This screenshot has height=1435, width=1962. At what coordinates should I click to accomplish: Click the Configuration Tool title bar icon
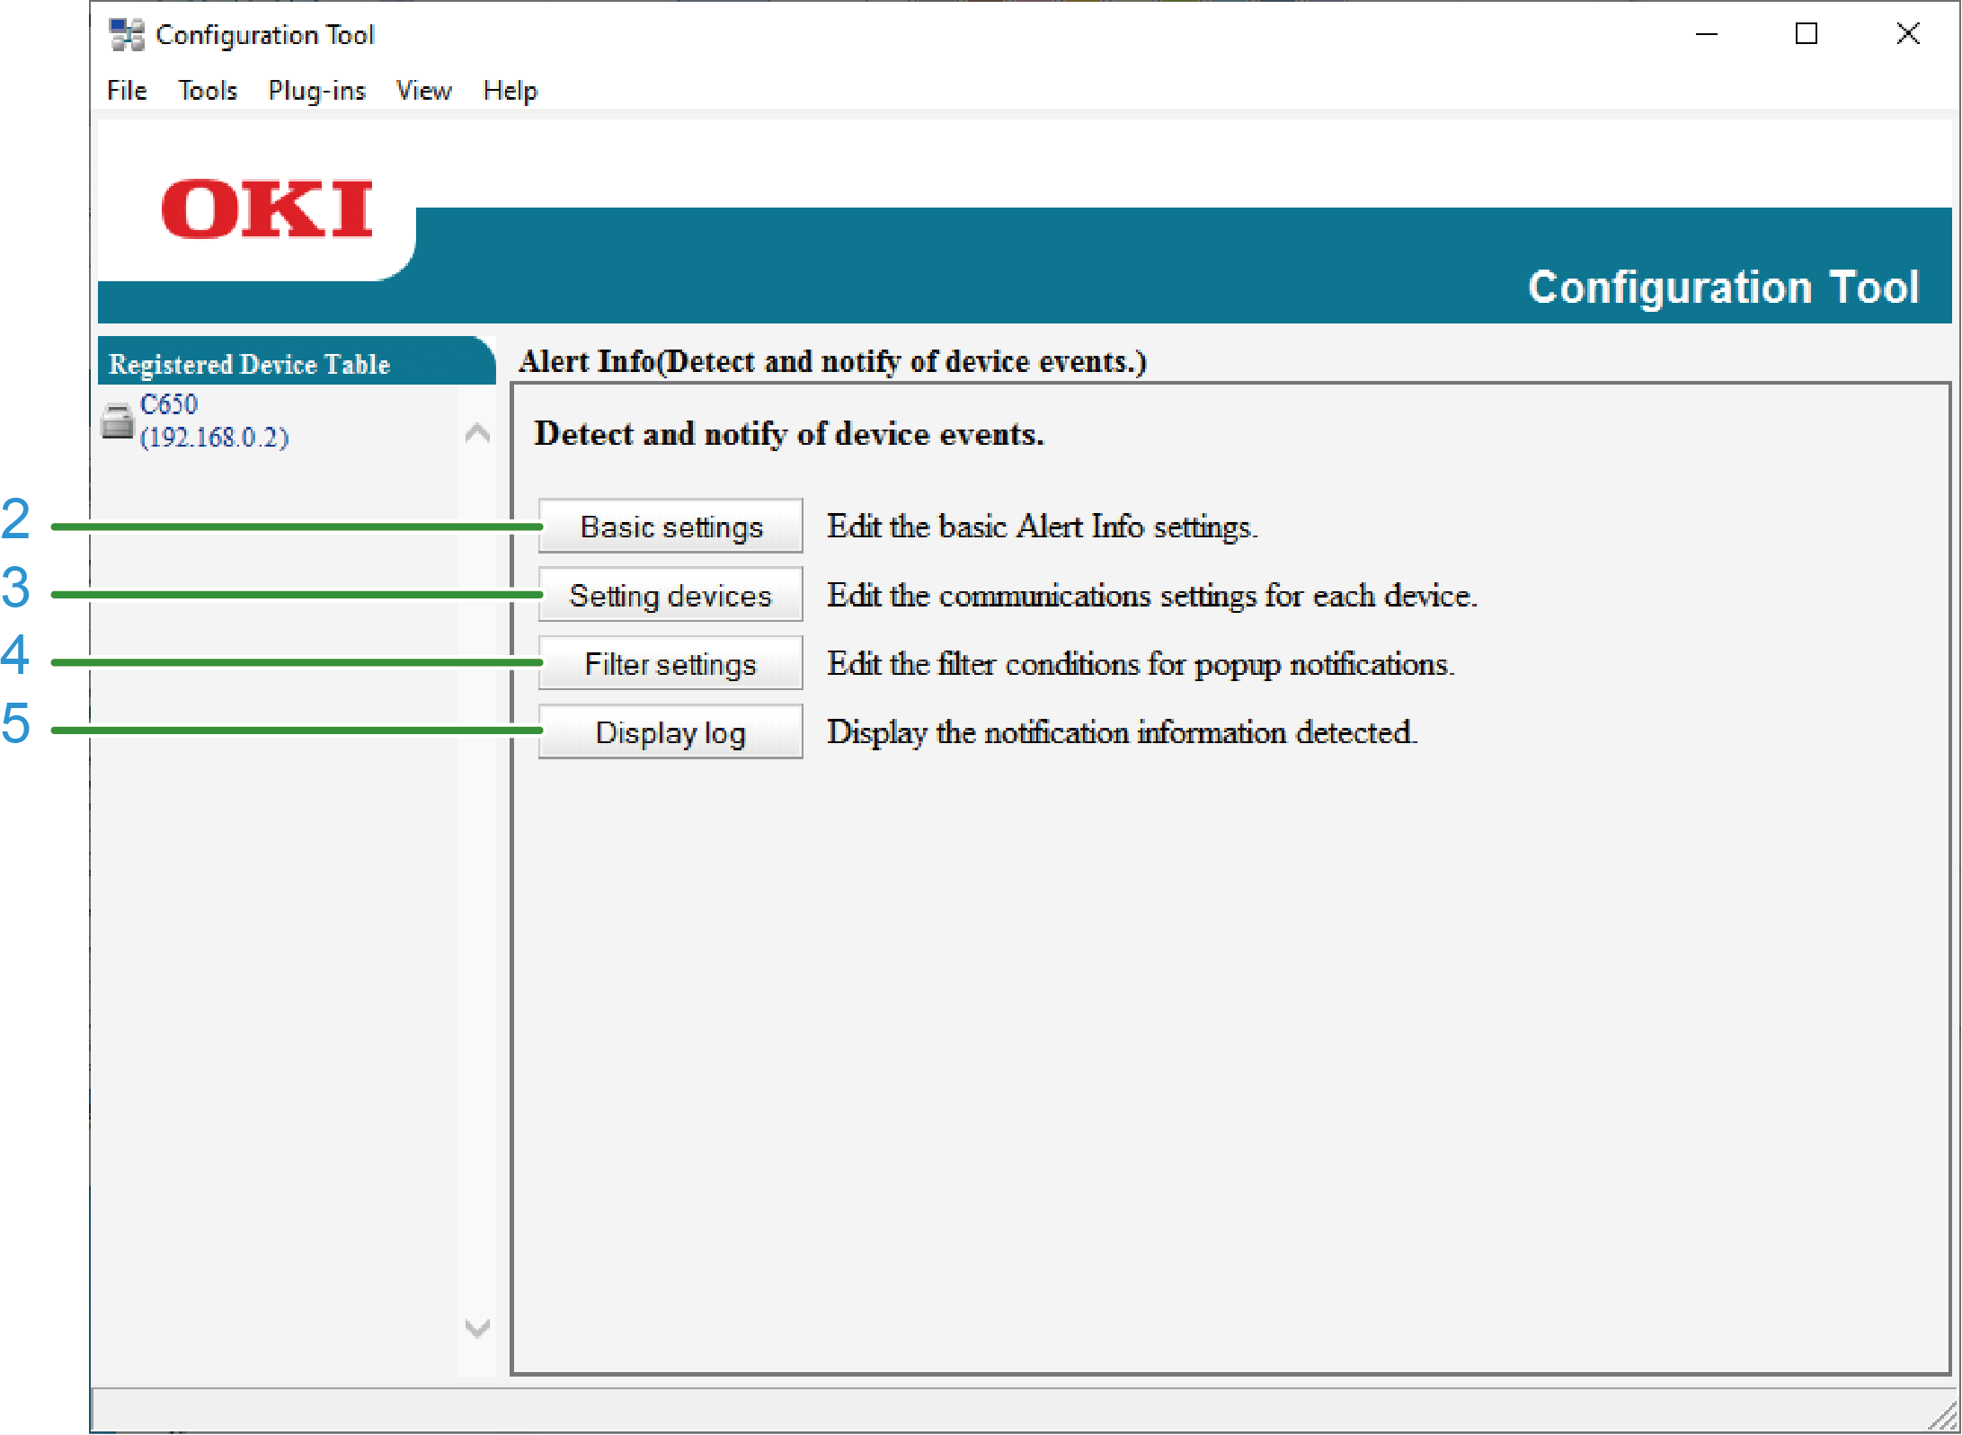coord(126,34)
